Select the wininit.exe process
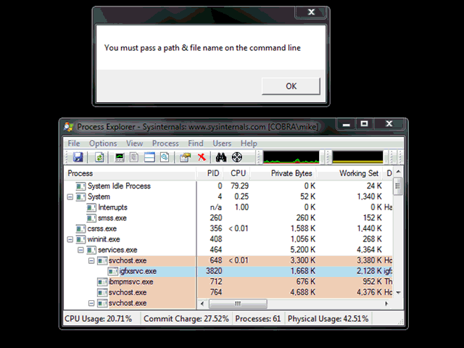 point(104,239)
